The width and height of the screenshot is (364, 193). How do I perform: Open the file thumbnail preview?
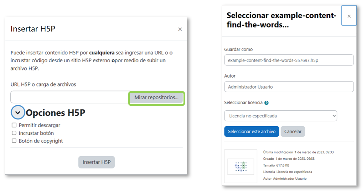pyautogui.click(x=241, y=165)
